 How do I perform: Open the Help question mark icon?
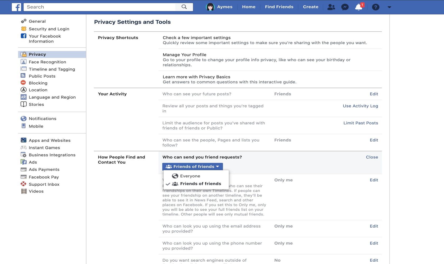(375, 7)
